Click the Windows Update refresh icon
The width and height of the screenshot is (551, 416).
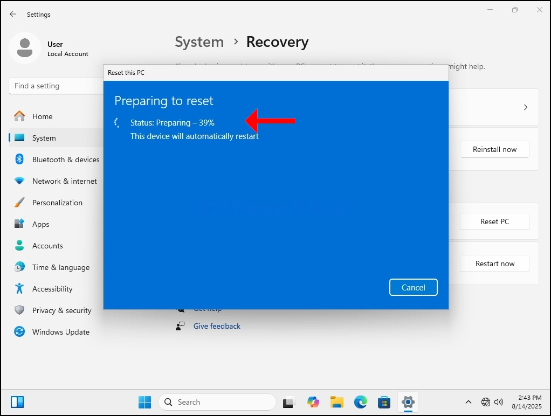coord(19,332)
